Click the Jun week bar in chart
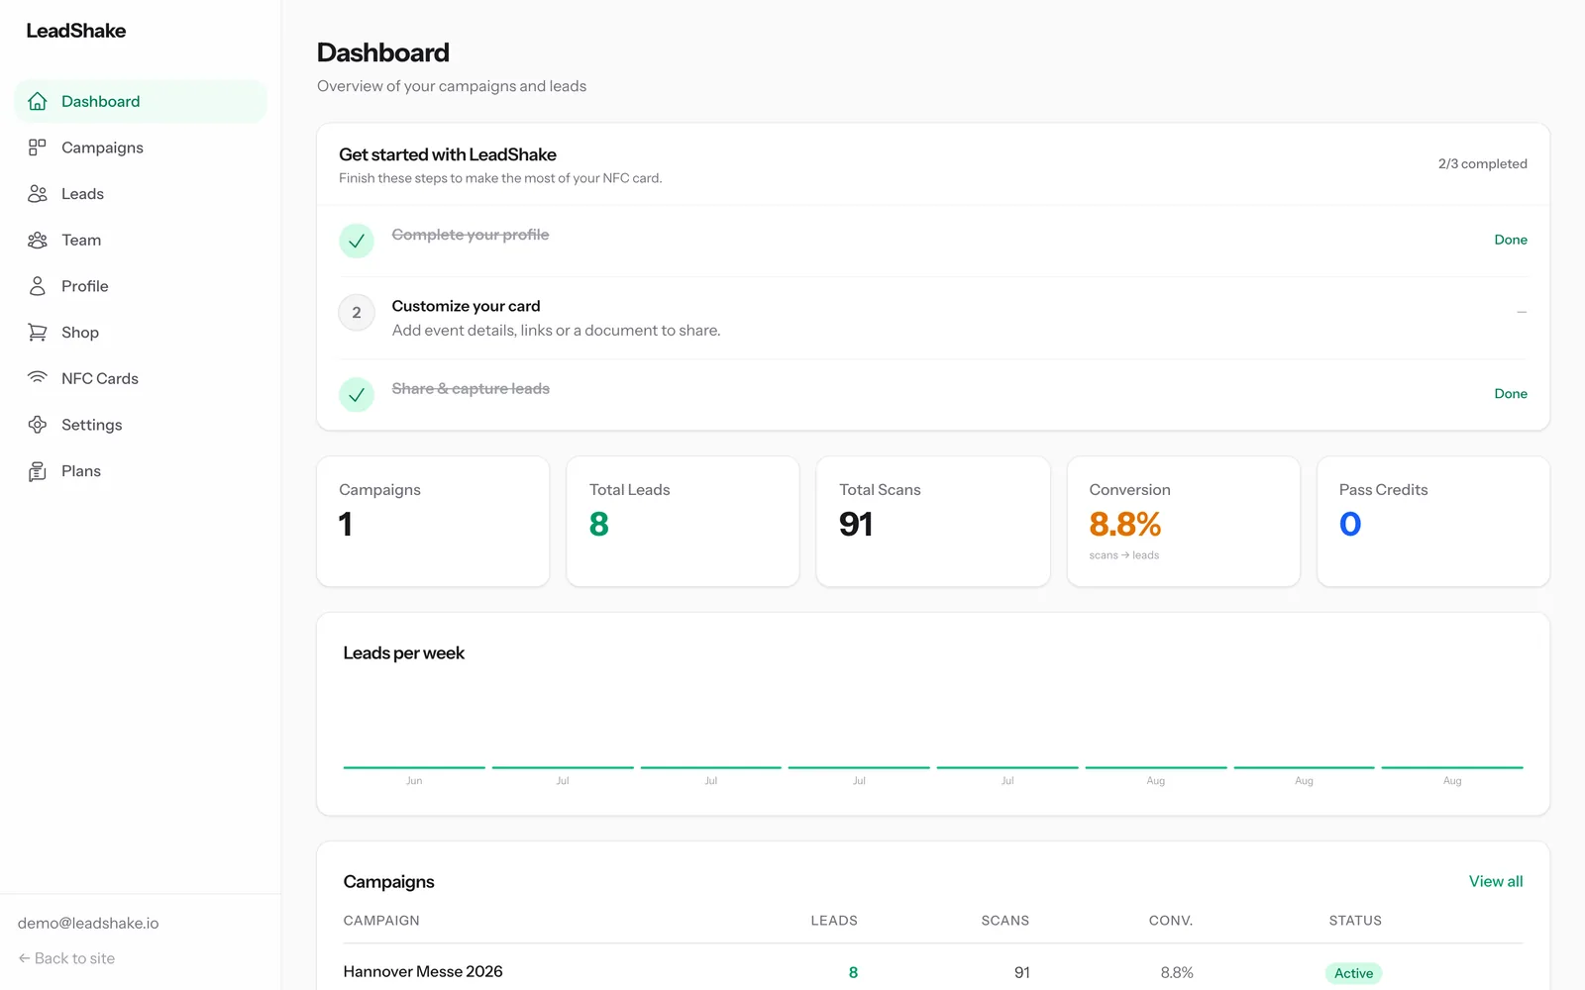 coord(414,767)
